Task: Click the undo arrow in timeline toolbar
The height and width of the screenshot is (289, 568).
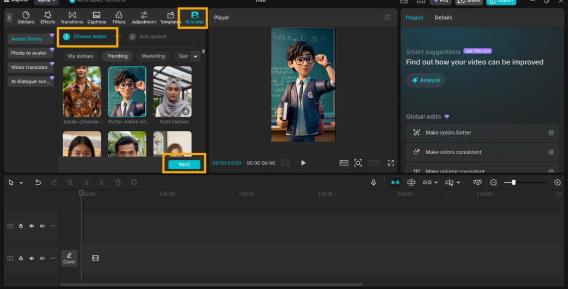Action: [x=38, y=182]
